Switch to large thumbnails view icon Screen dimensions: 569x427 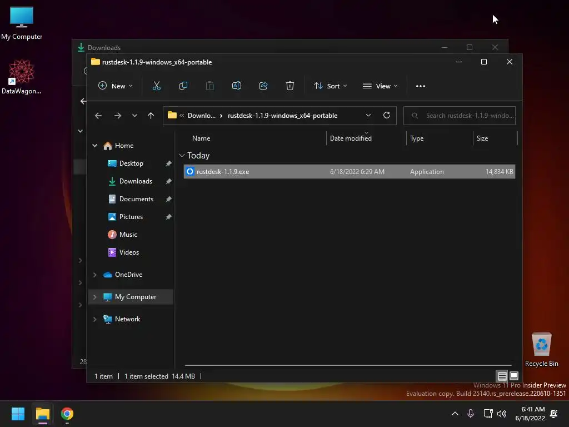coord(514,376)
